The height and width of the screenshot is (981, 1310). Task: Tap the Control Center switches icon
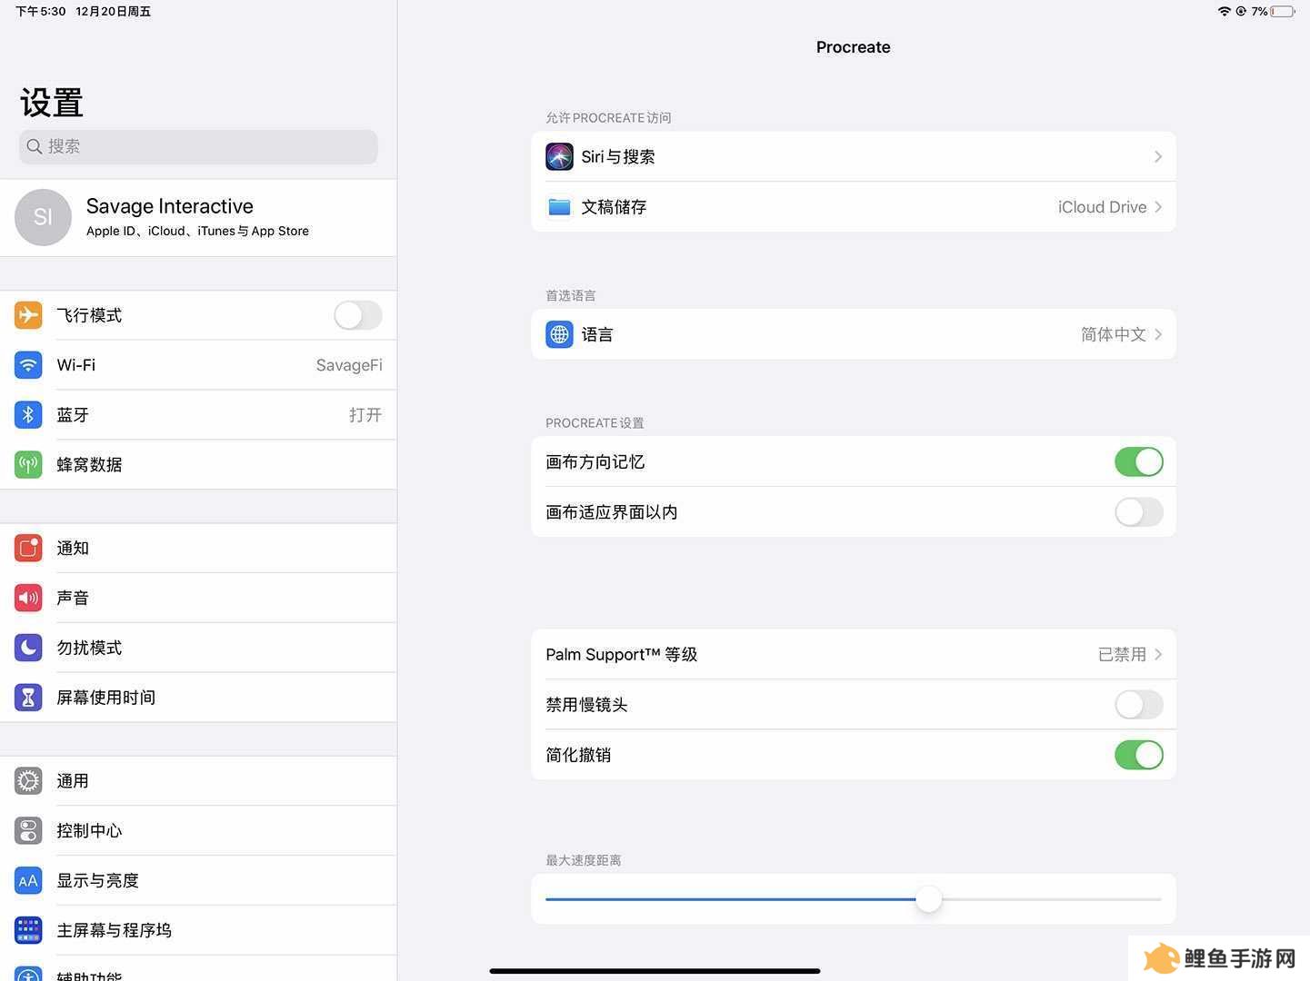point(28,831)
